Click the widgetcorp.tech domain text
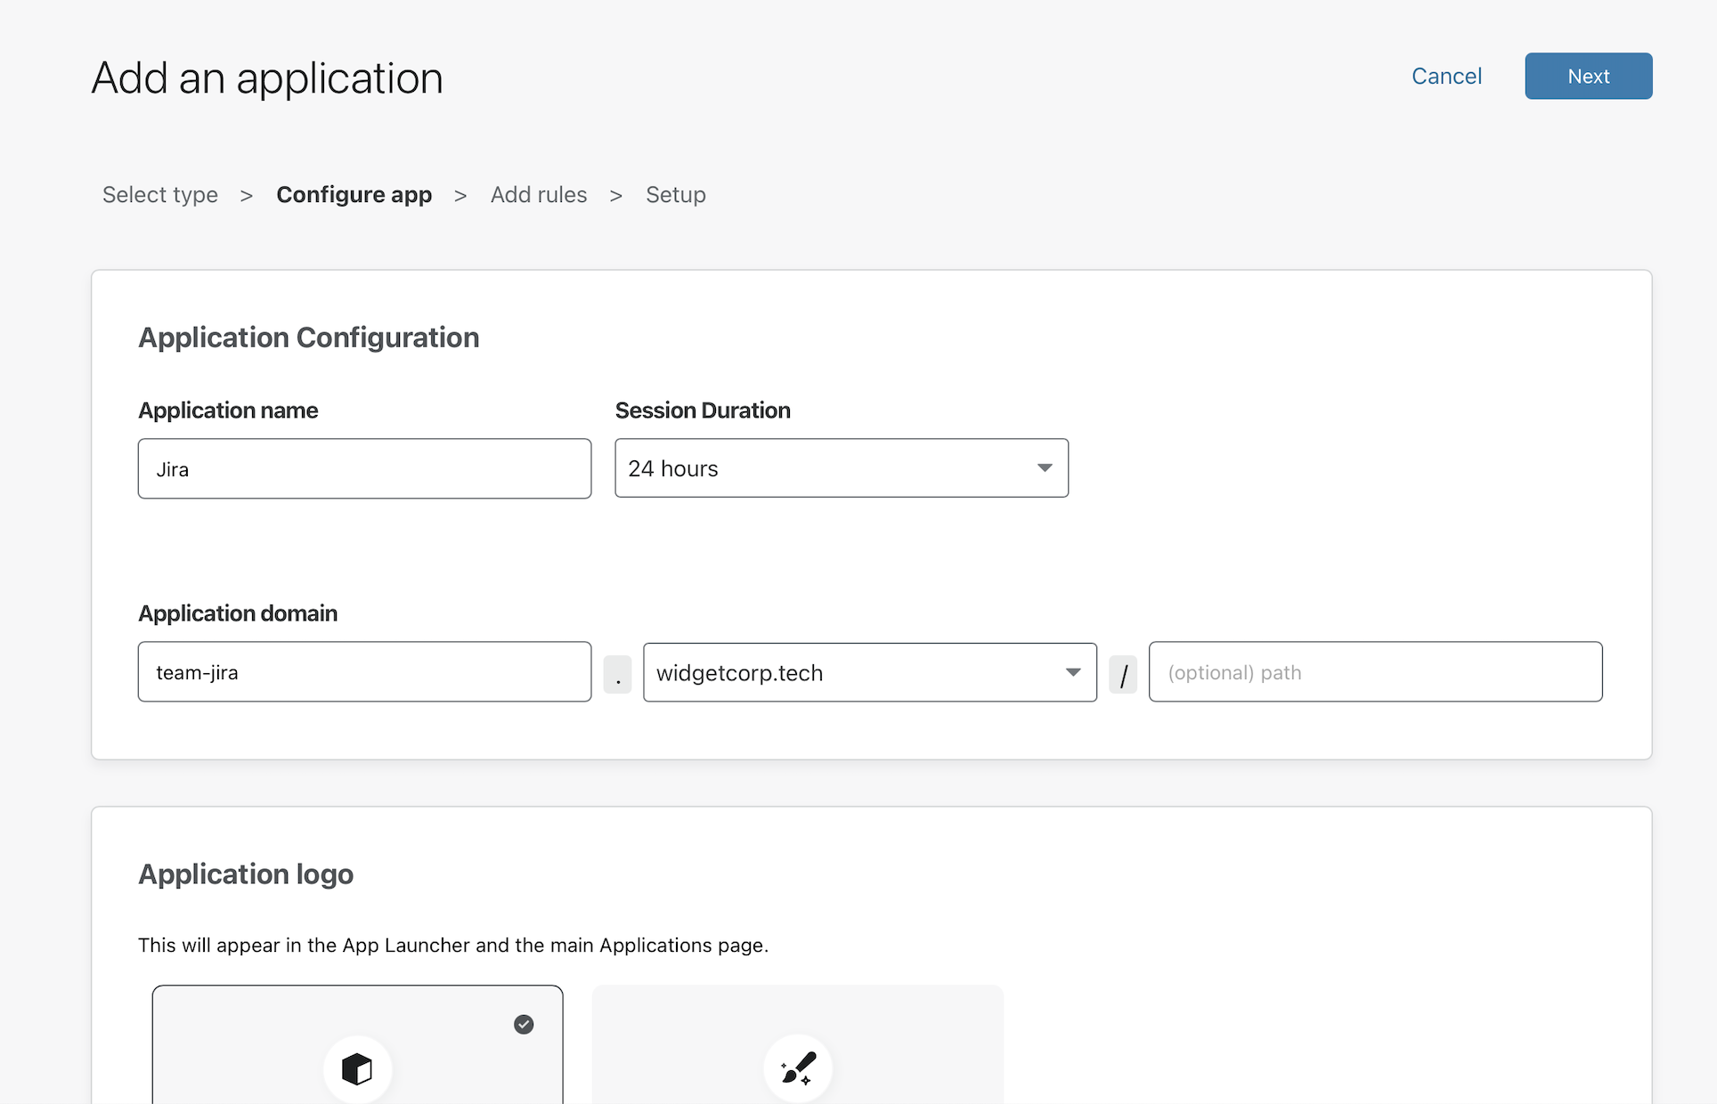The image size is (1717, 1104). click(x=739, y=673)
